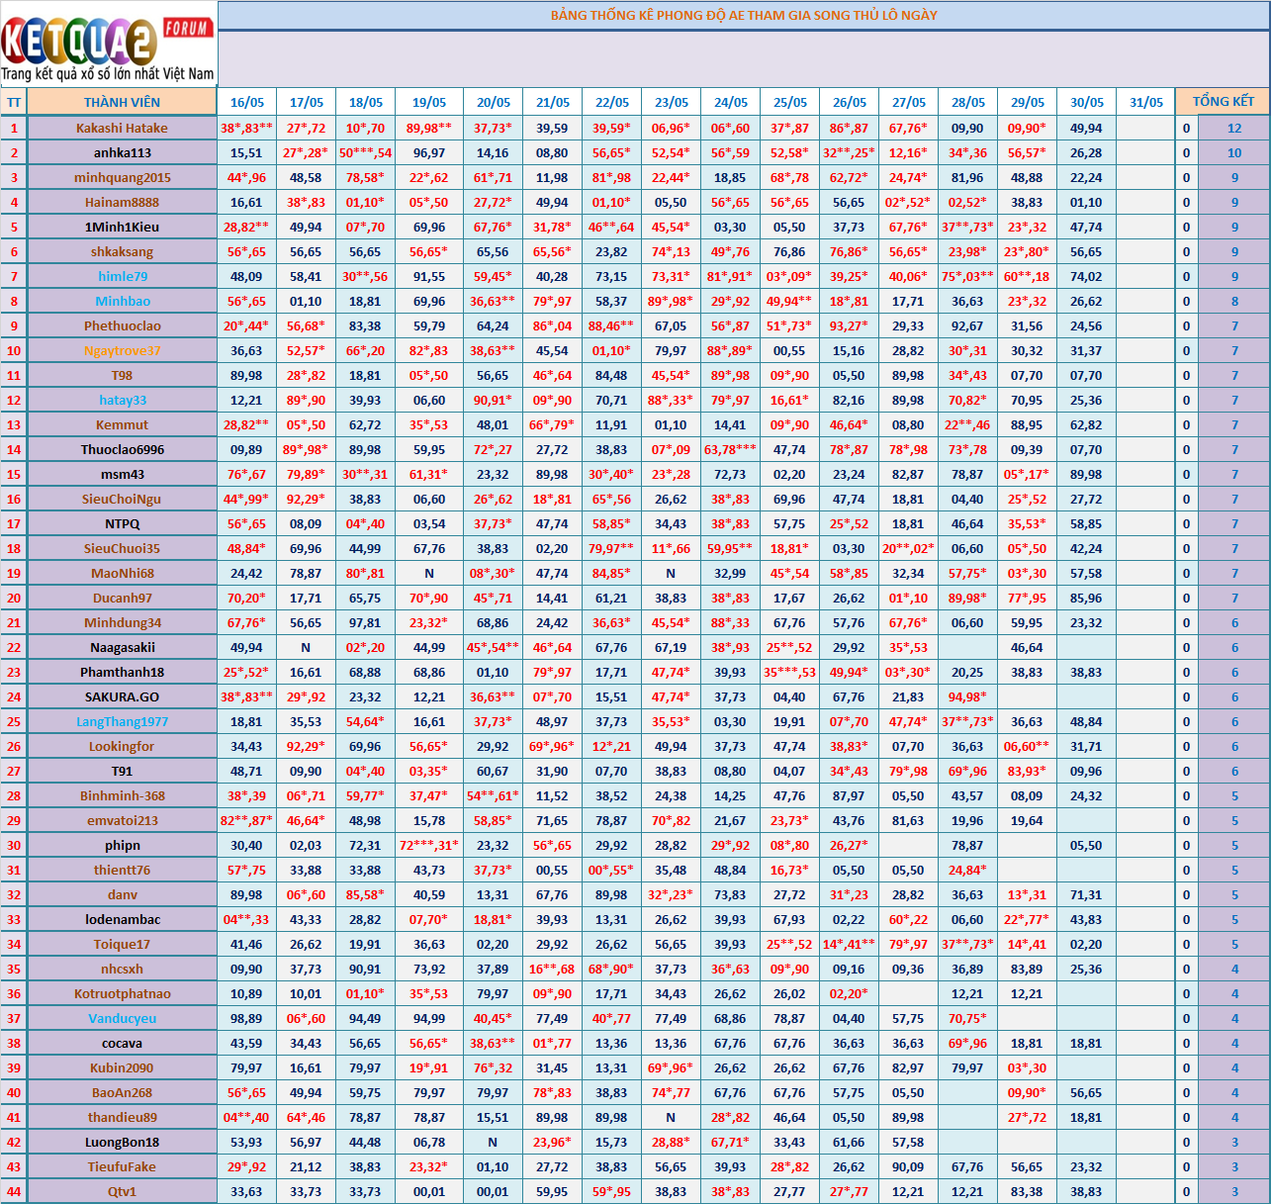Select member Qtv1 in the last row

pyautogui.click(x=122, y=1191)
